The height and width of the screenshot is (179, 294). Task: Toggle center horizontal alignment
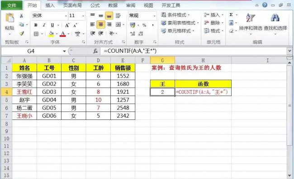coord(101,24)
